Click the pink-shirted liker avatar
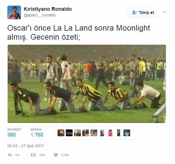This screenshot has width=175, height=164. coord(110,133)
